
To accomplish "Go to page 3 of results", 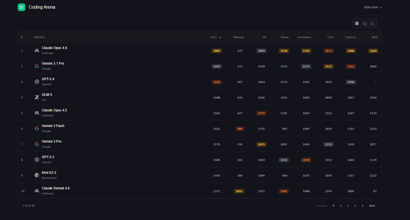I will tap(348, 206).
